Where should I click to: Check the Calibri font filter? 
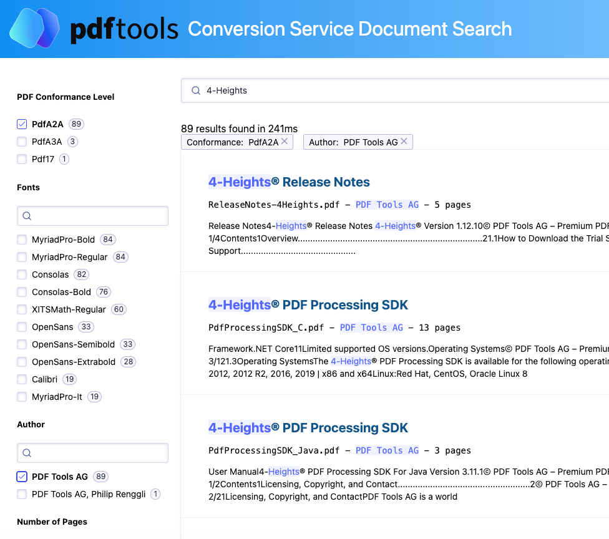click(x=22, y=379)
